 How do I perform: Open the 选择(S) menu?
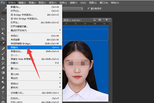click(63, 3)
